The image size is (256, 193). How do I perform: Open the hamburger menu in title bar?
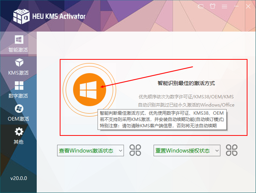point(224,6)
